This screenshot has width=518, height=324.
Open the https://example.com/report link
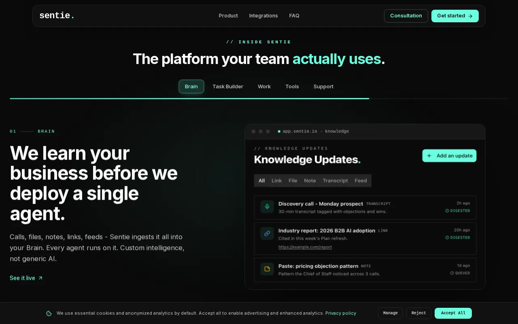pyautogui.click(x=305, y=247)
